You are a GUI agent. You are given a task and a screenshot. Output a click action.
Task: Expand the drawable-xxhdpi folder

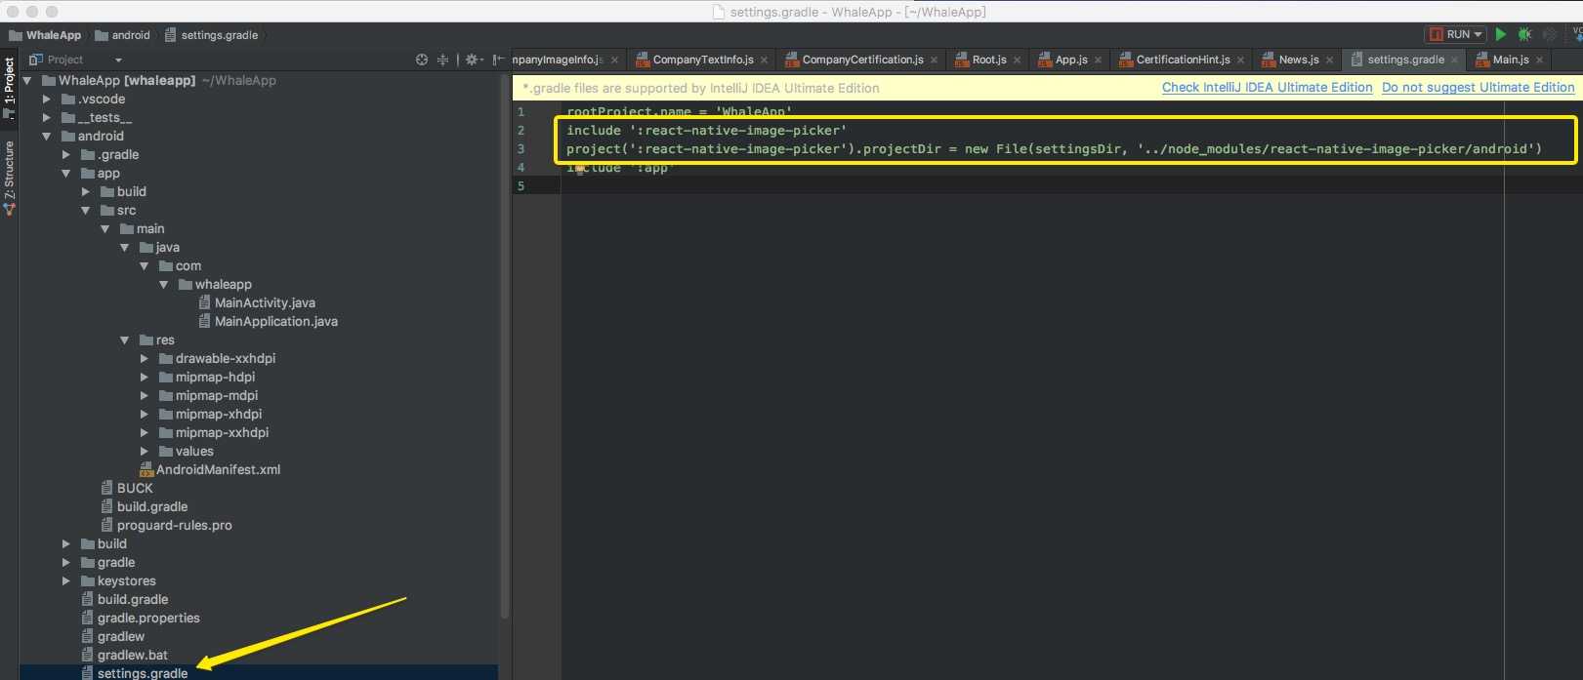(144, 359)
